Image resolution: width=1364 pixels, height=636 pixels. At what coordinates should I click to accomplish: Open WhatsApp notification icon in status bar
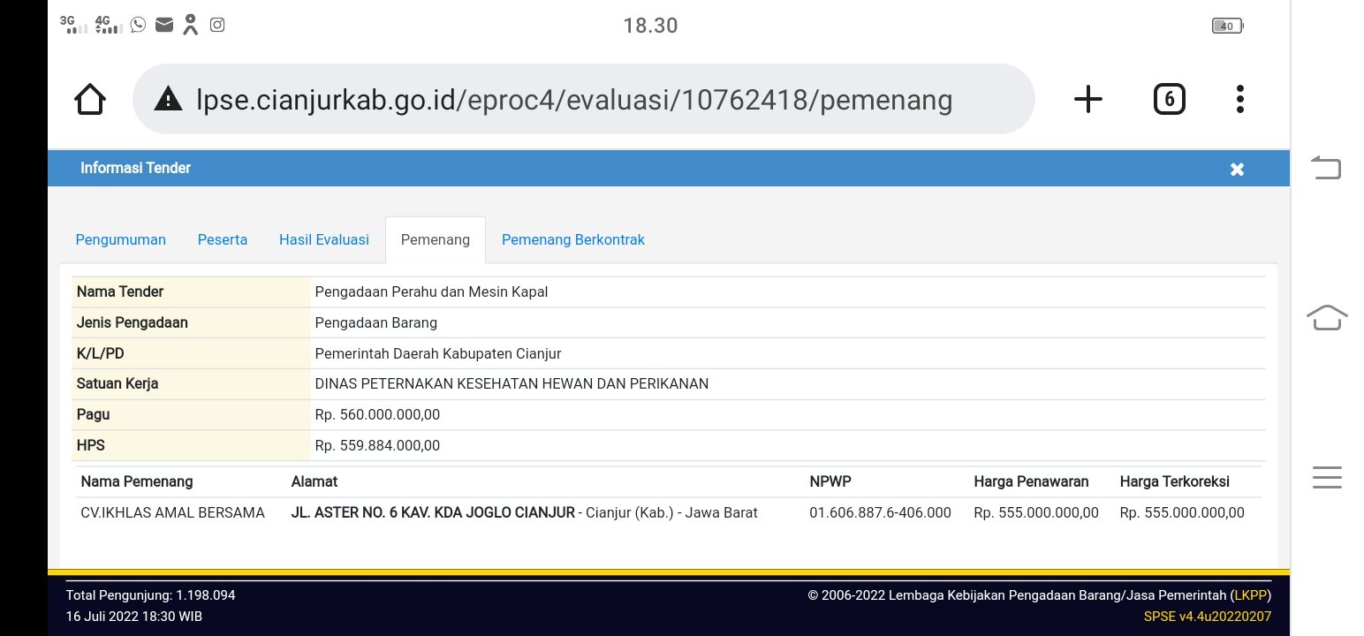138,25
